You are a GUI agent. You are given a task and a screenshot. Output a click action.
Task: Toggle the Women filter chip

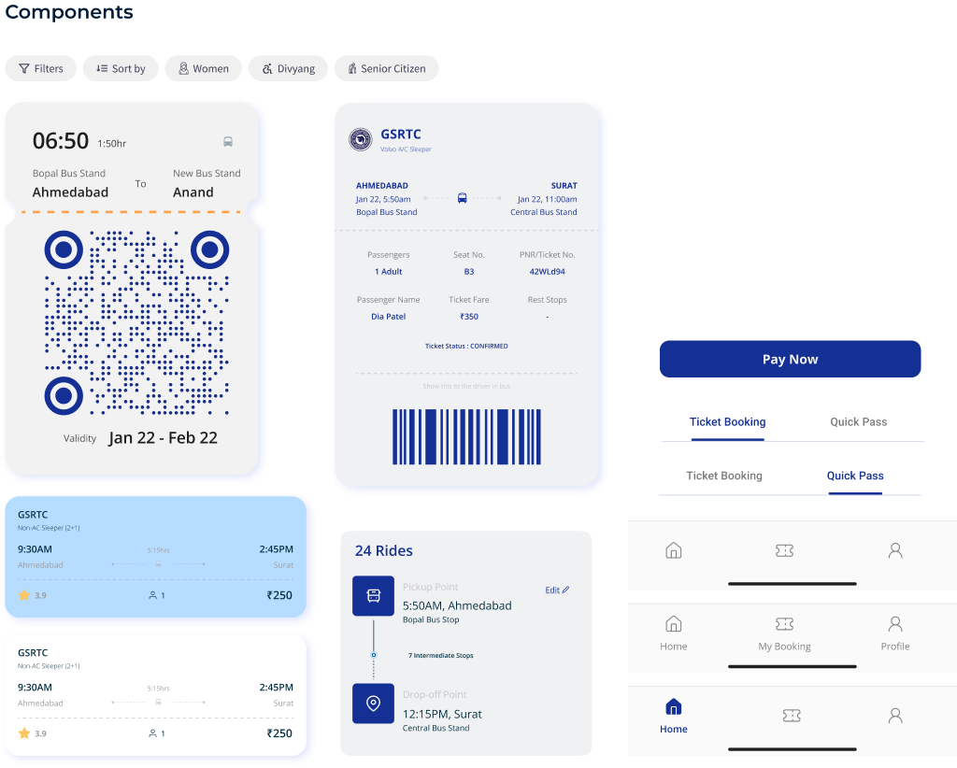click(x=203, y=68)
